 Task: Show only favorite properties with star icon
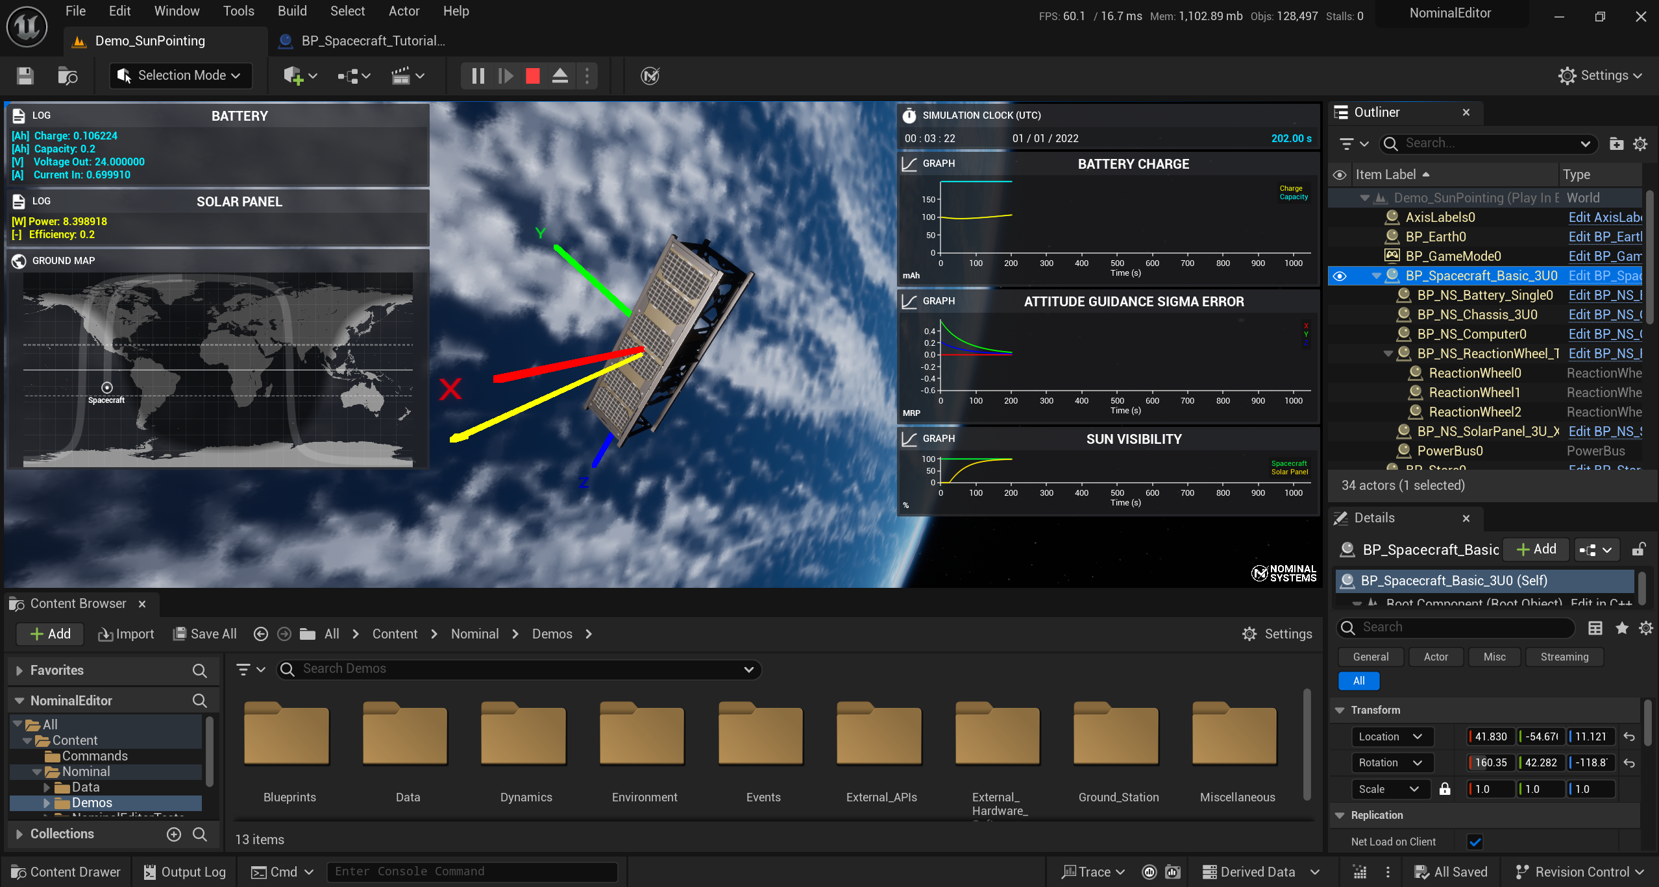(1622, 627)
